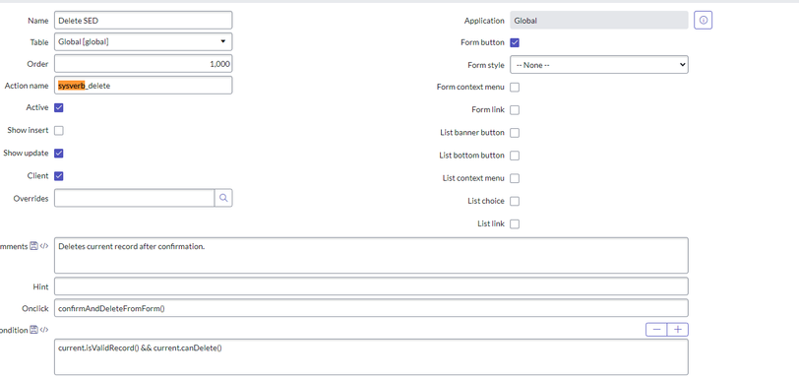Screen dimensions: 799x378
Task: Click the Form style label
Action: click(486, 65)
